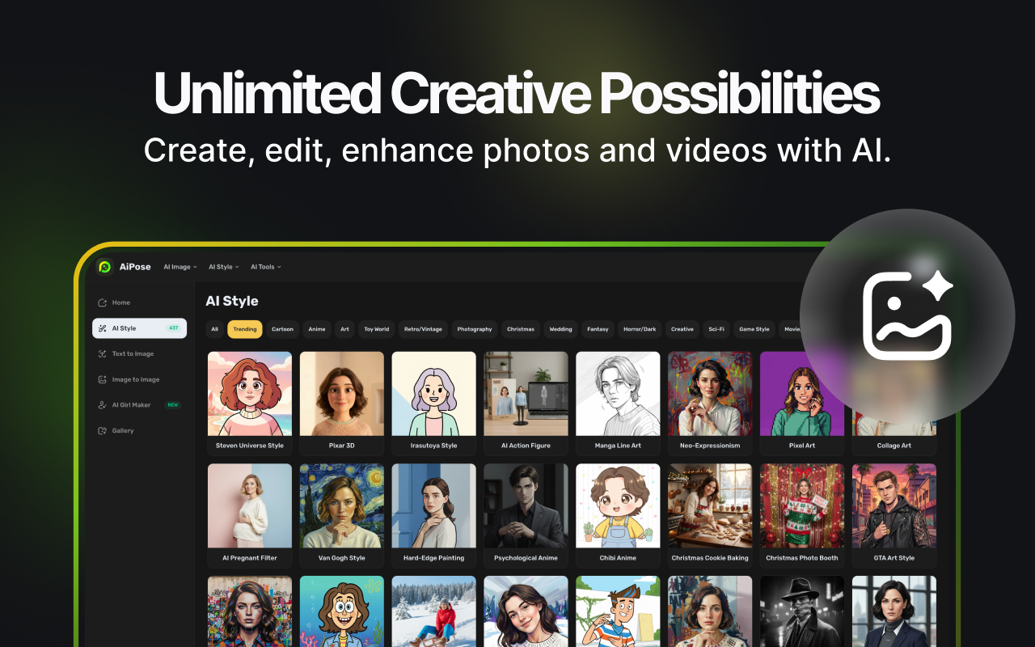The height and width of the screenshot is (647, 1035).
Task: Select the Chibi Anime thumbnail
Action: tap(618, 506)
